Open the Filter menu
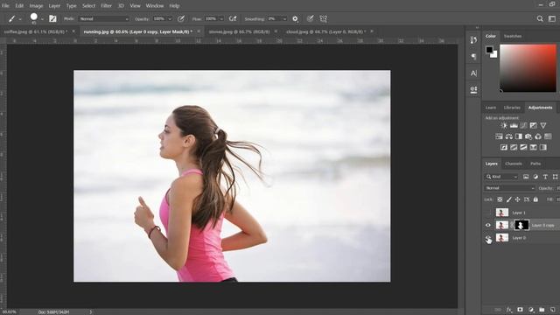 pyautogui.click(x=106, y=6)
